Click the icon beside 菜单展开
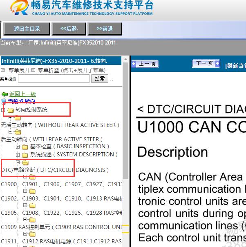This screenshot has height=247, width=246. coord(2,70)
